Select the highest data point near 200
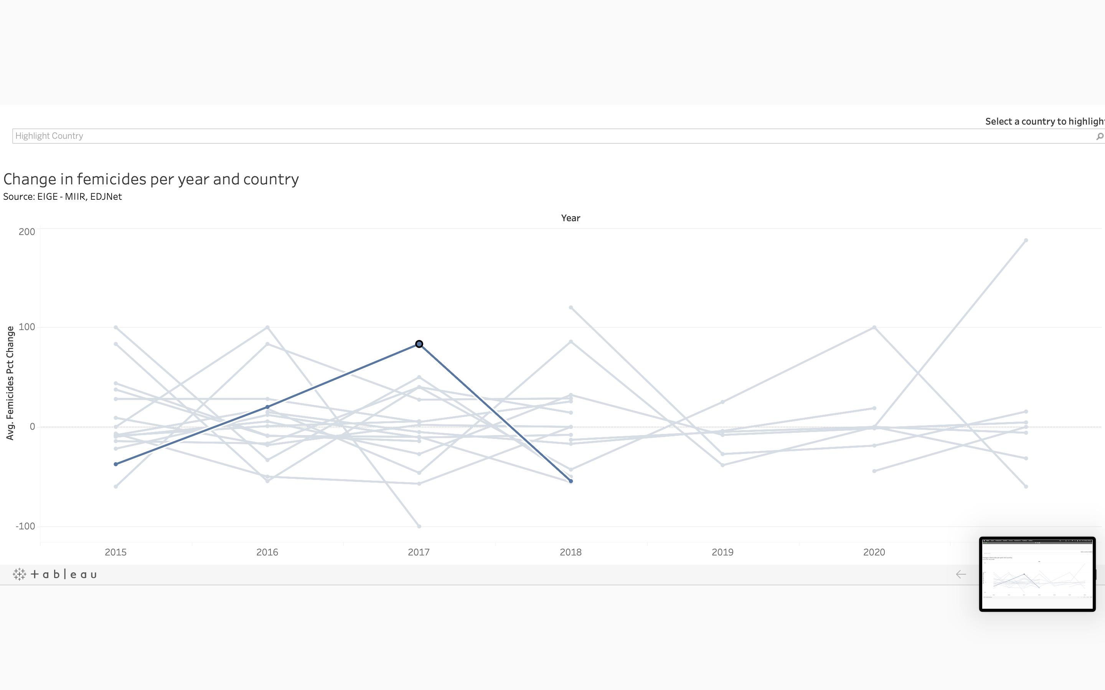Screen dimensions: 1105x690 click(1026, 240)
